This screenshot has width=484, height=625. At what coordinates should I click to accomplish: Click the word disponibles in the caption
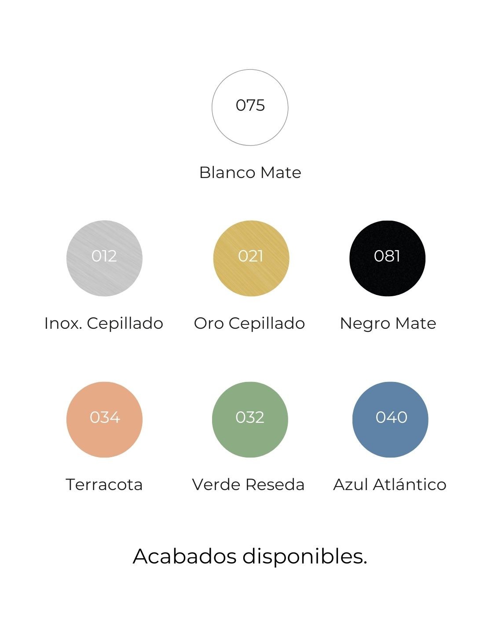(x=304, y=556)
